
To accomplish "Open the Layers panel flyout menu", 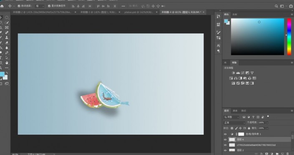I will (x=292, y=111).
